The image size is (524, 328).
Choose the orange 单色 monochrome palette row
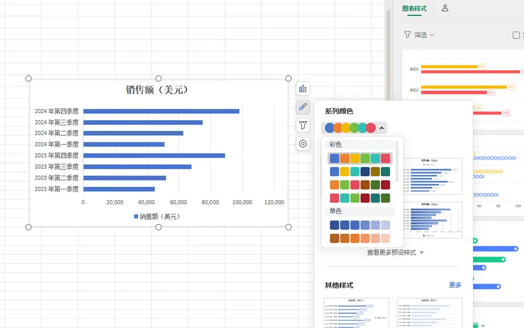click(360, 238)
